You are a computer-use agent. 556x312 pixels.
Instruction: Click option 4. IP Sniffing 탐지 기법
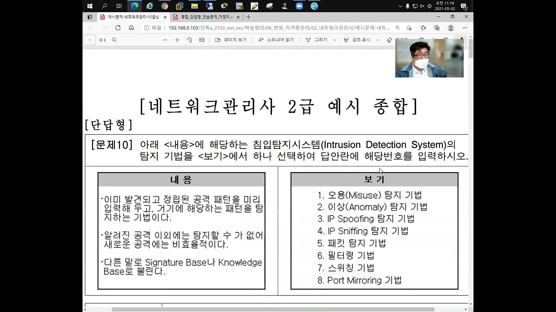(x=363, y=231)
